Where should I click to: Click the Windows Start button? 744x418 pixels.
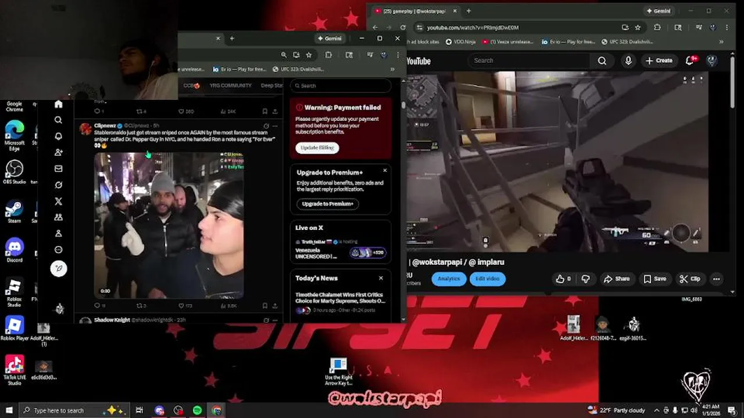(x=9, y=410)
